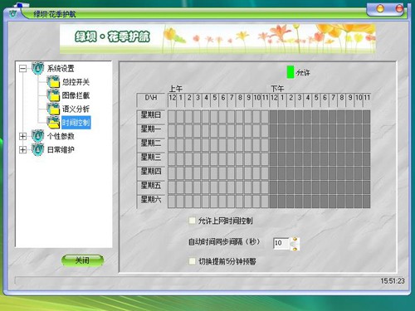Viewport: 415px width, 311px height.
Task: Click the 总控开关 folder icon
Action: 53,81
